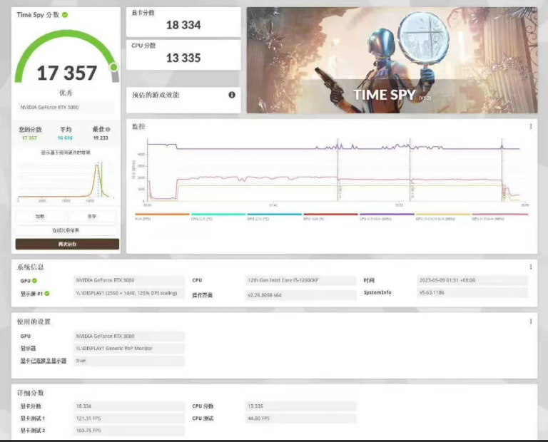Toggle the yellow GPU memory clock legend

point(442,216)
